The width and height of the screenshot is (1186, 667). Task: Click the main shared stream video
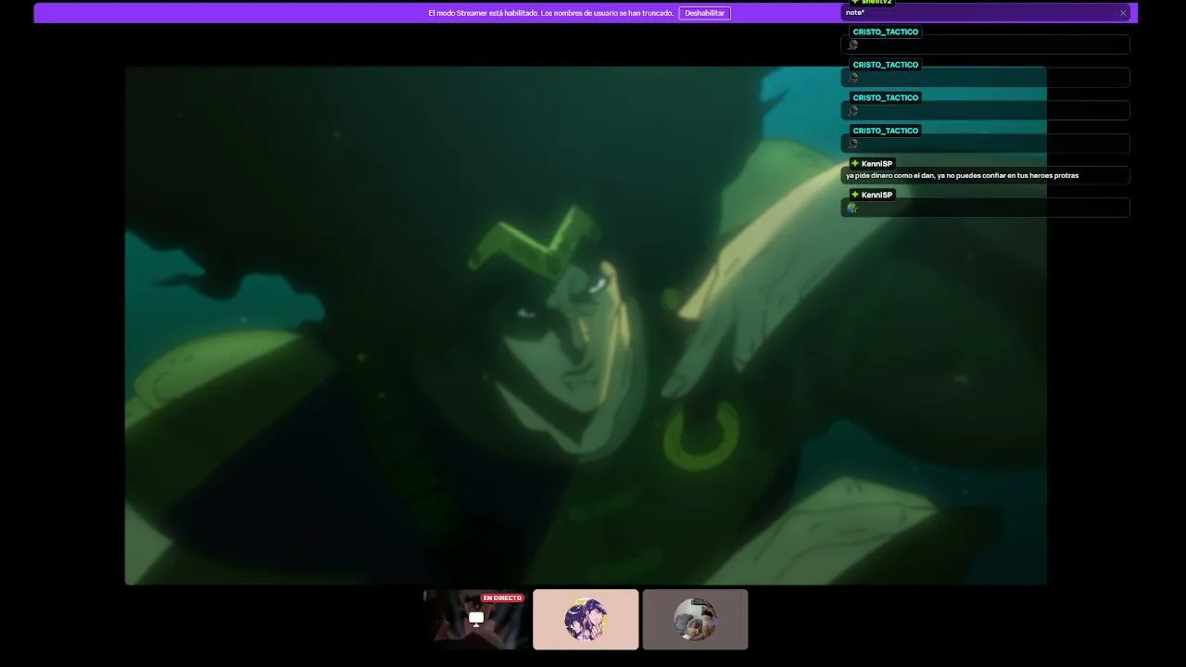click(586, 325)
